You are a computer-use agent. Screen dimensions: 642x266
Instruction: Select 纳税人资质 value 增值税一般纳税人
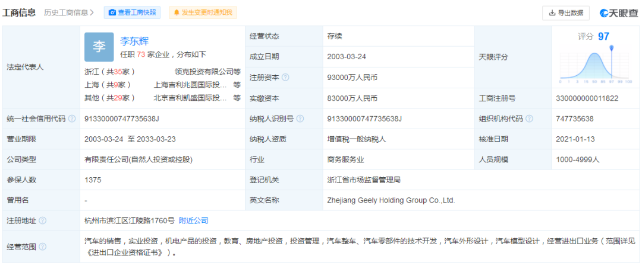point(357,139)
